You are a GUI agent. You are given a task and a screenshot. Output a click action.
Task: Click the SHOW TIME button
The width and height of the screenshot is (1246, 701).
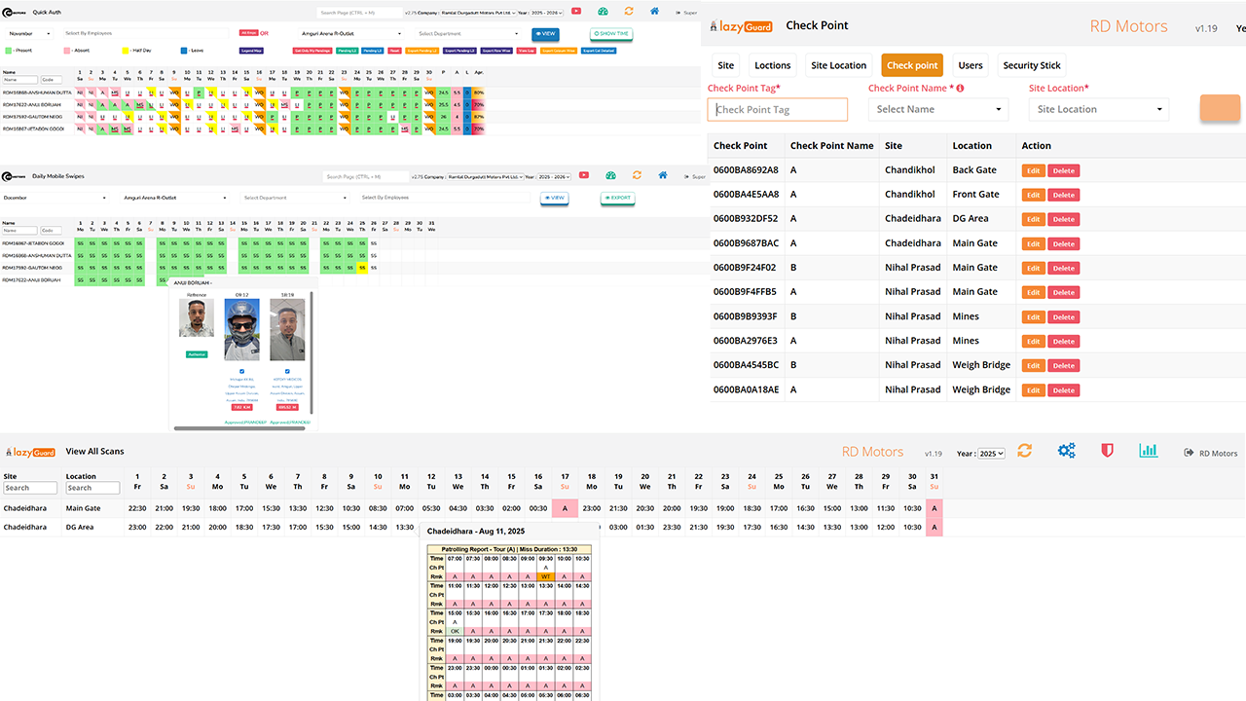(610, 33)
